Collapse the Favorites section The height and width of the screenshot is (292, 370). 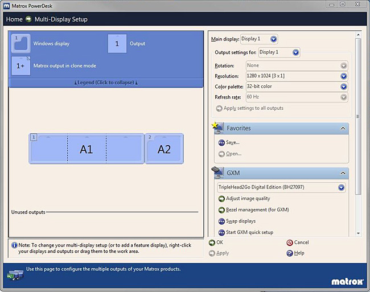[343, 129]
